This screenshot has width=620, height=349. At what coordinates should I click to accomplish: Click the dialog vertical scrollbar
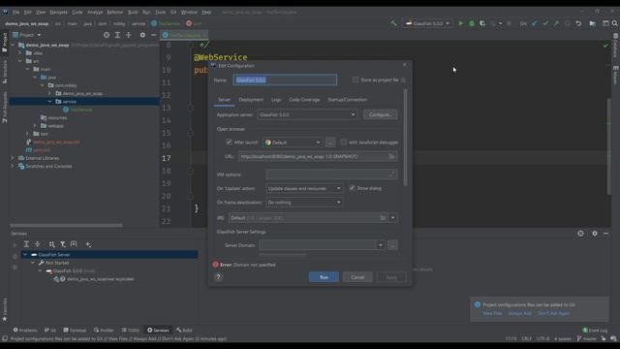[x=405, y=138]
